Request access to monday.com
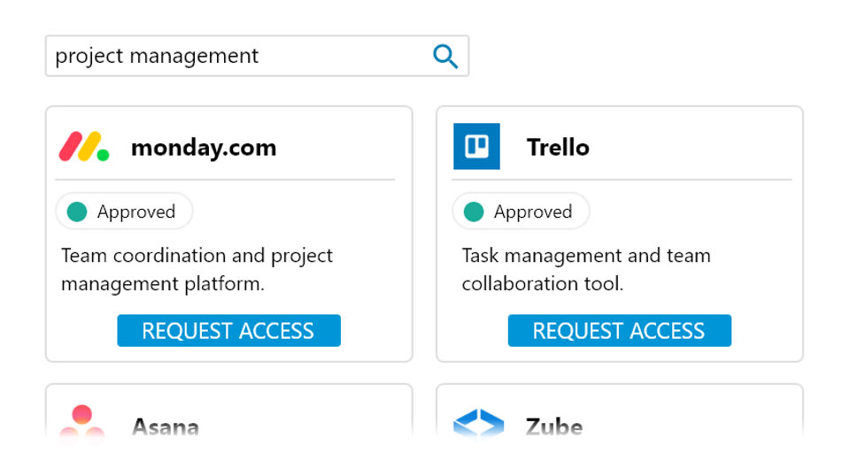 coord(228,331)
